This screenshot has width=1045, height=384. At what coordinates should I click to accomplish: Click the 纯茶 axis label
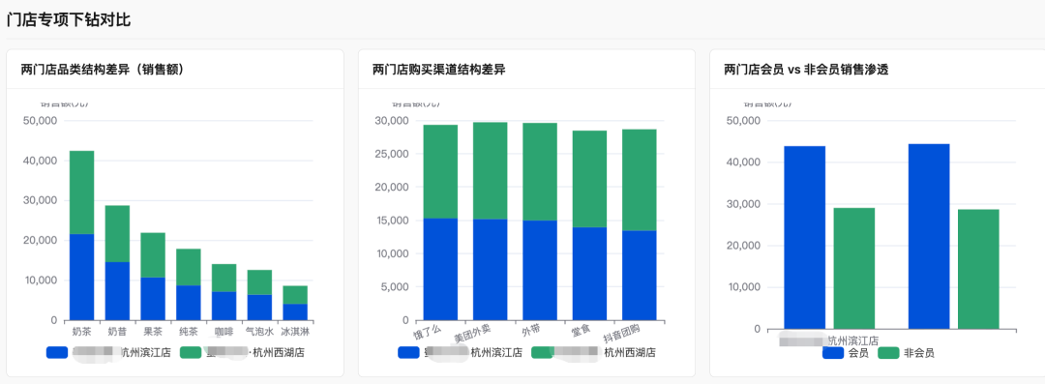[189, 331]
